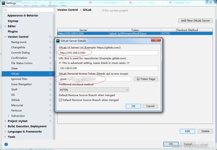
Task: Click the project-level icon beside Gitee
Action: (50, 68)
